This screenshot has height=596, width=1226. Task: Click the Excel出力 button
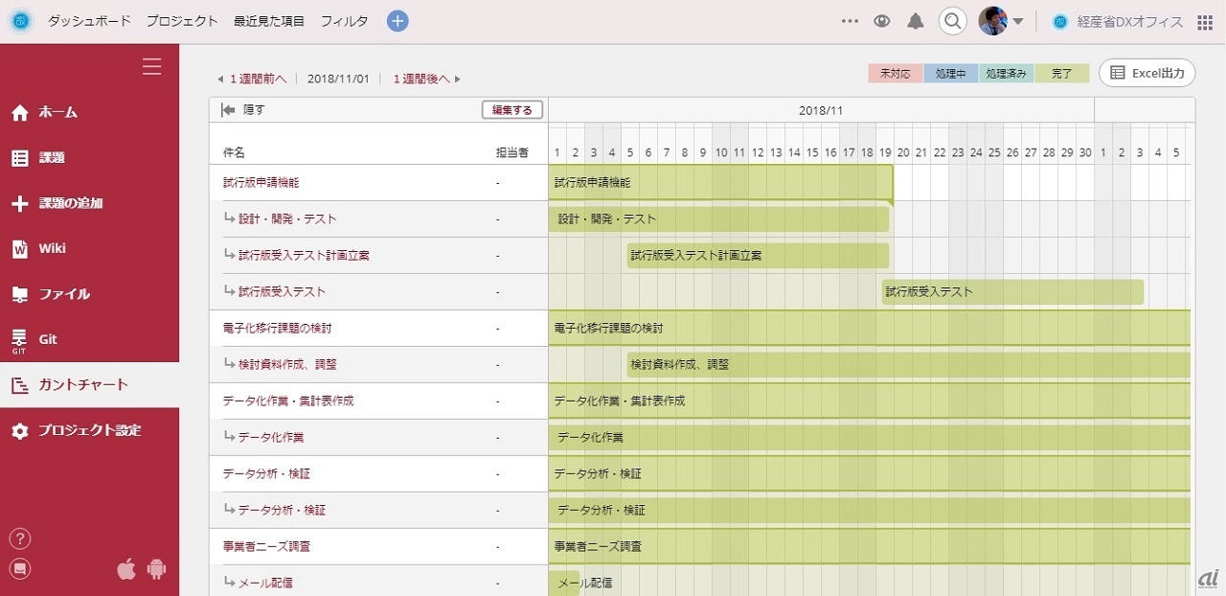[1147, 73]
